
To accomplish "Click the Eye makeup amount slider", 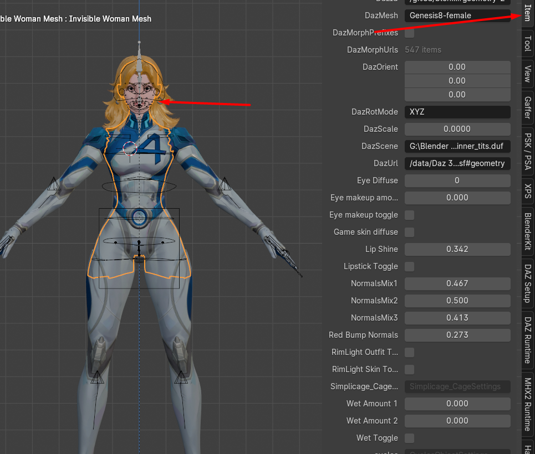I will (457, 198).
